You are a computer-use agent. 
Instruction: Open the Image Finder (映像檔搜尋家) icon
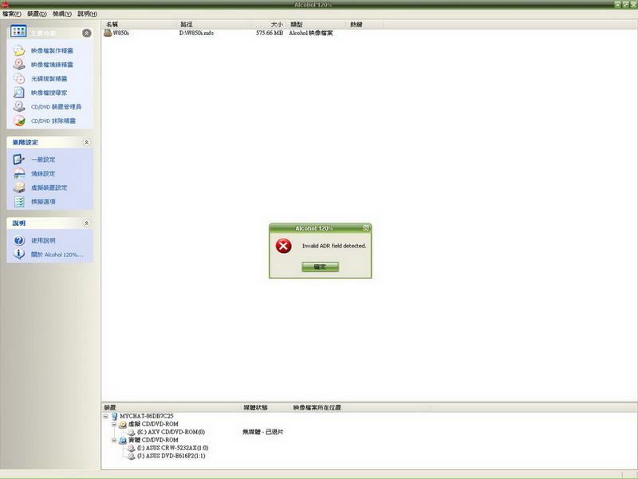point(18,93)
